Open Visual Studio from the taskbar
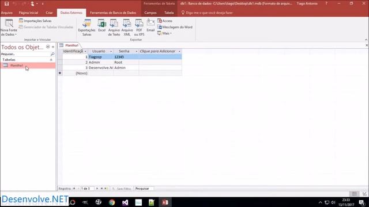 pos(125,202)
